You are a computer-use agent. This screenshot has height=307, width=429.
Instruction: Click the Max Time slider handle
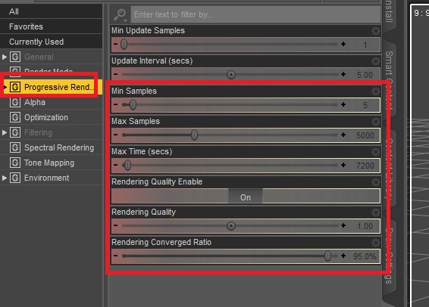(x=128, y=165)
